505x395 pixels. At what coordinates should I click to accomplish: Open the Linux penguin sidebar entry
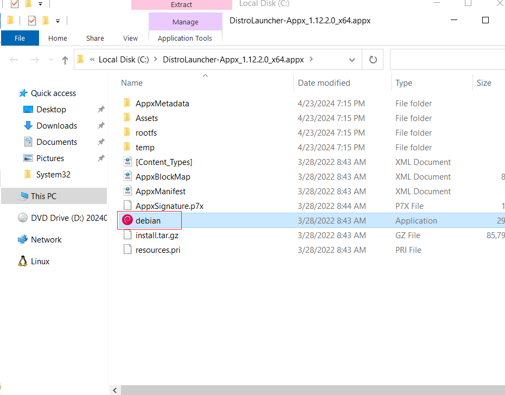[23, 262]
